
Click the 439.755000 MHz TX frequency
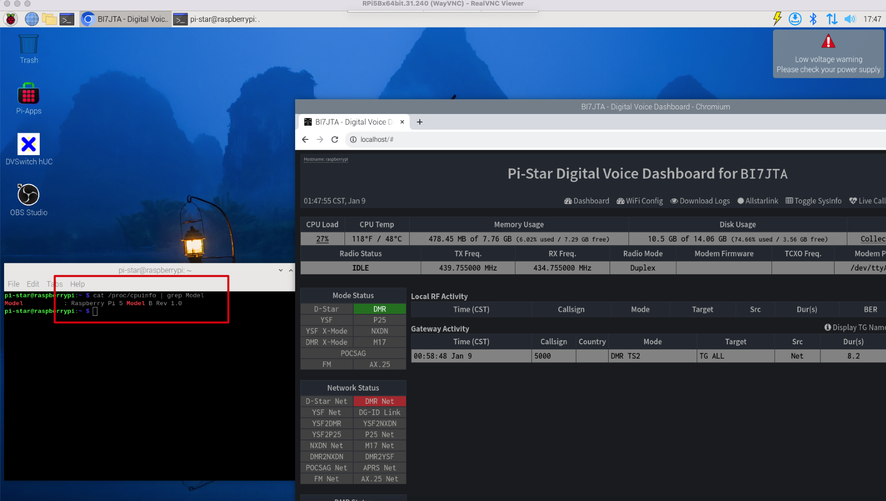click(x=468, y=268)
